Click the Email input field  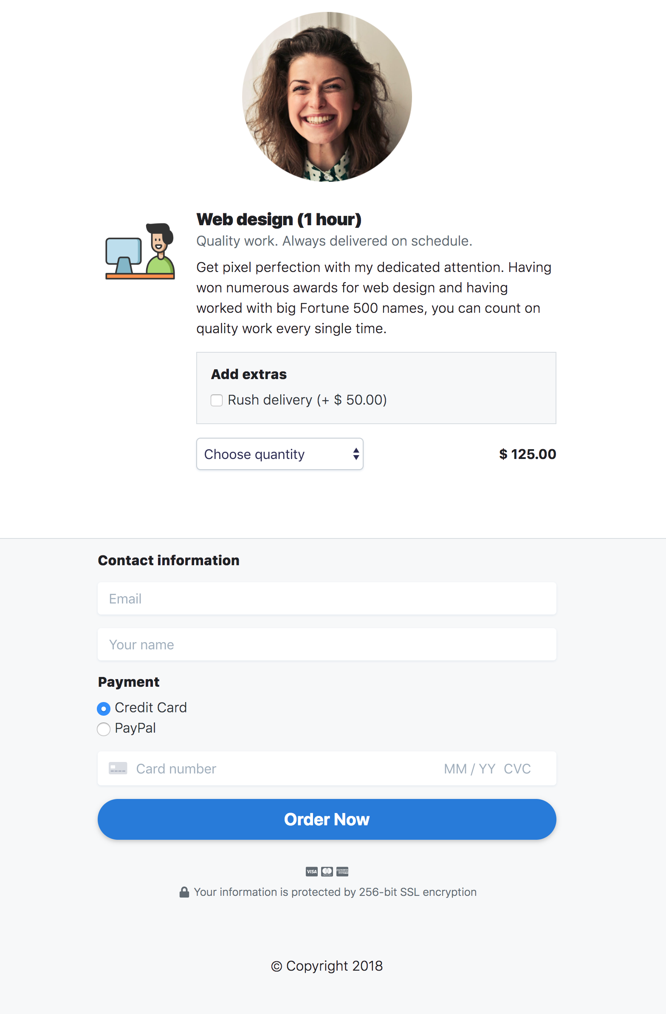(x=327, y=599)
